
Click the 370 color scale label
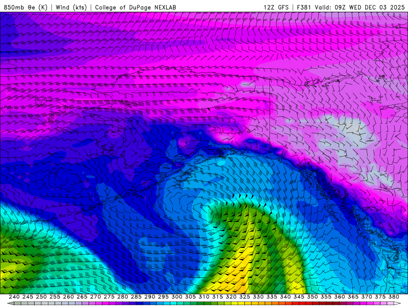[x=367, y=297]
